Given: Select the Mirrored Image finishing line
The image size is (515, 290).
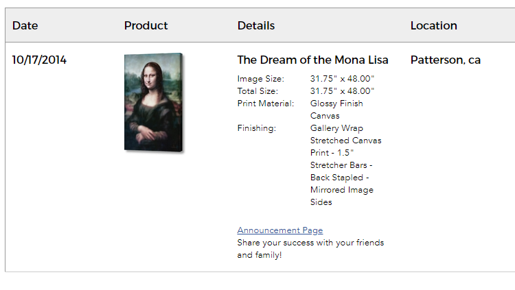Looking at the screenshot, I should (x=341, y=190).
